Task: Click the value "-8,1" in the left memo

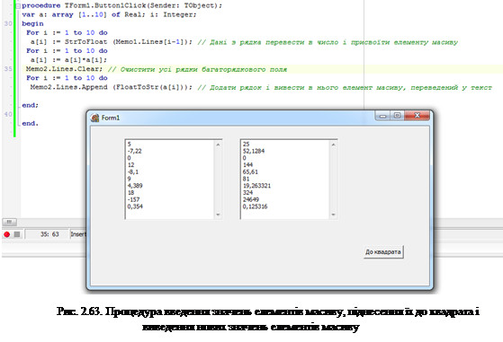Action: coord(133,171)
